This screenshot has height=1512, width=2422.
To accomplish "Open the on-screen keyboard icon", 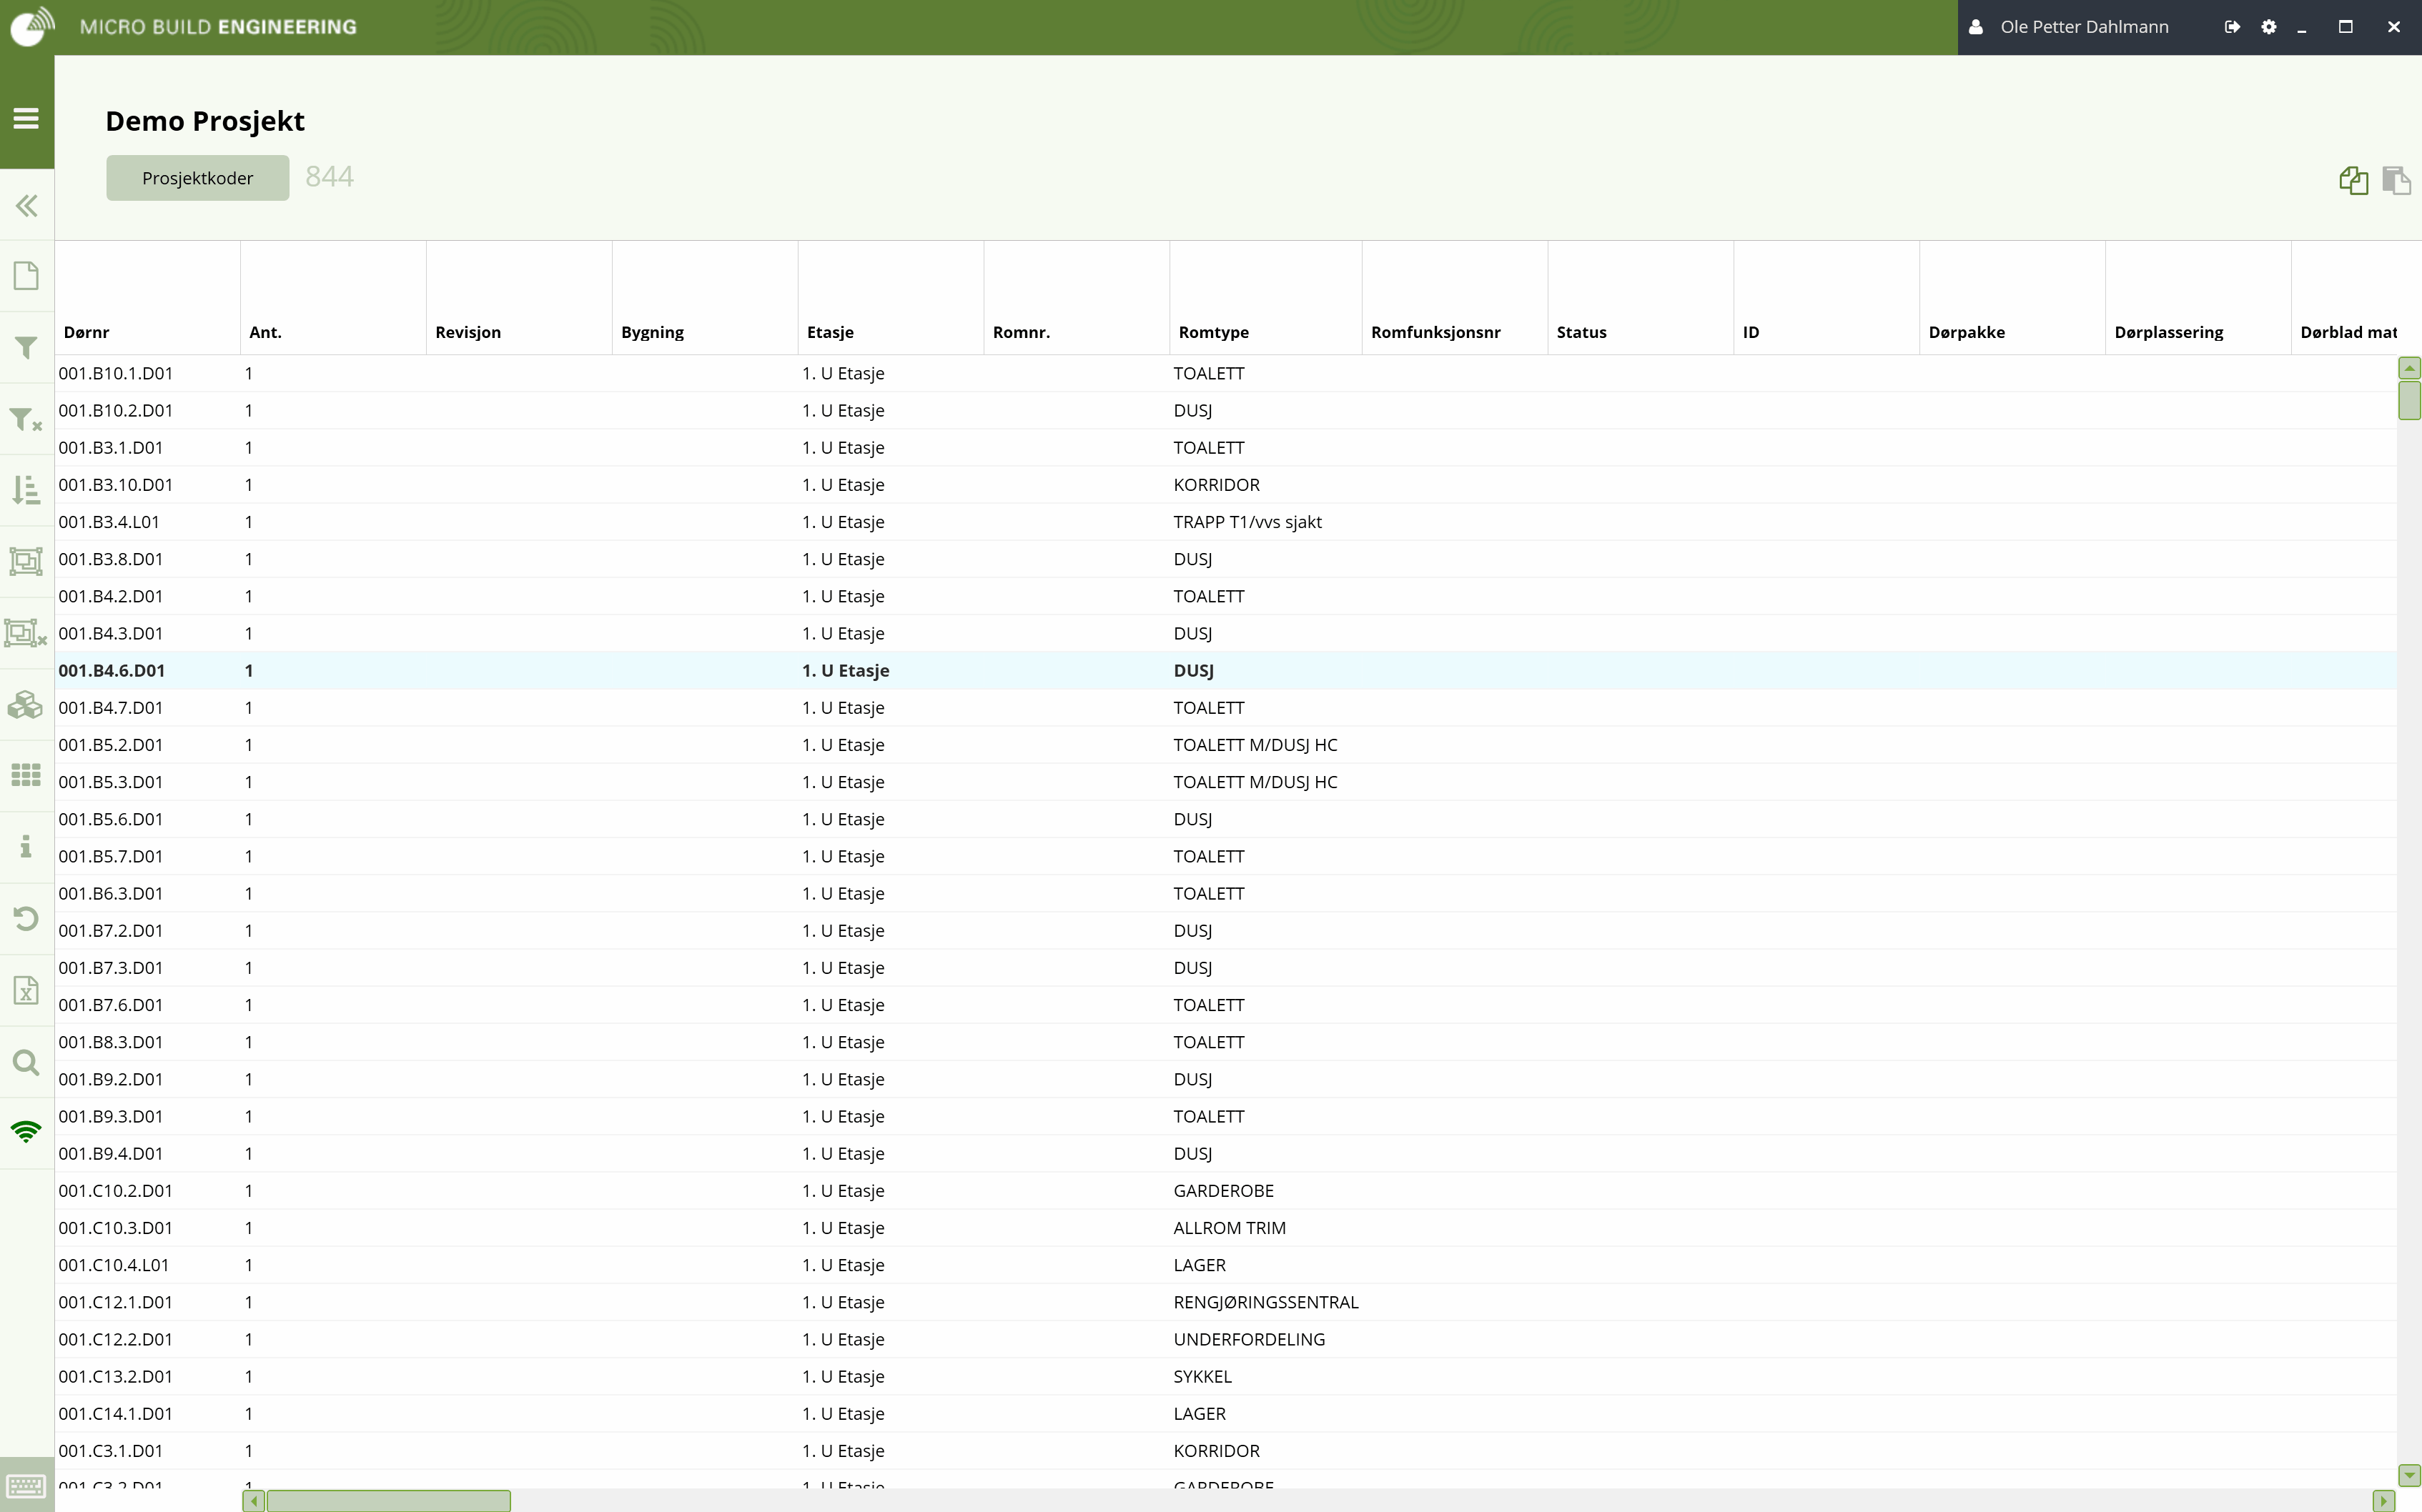I will 26,1485.
